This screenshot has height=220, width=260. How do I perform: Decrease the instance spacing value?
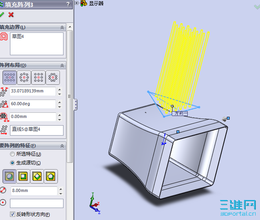[60, 94]
